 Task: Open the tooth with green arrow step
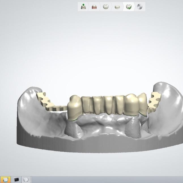[83, 7]
